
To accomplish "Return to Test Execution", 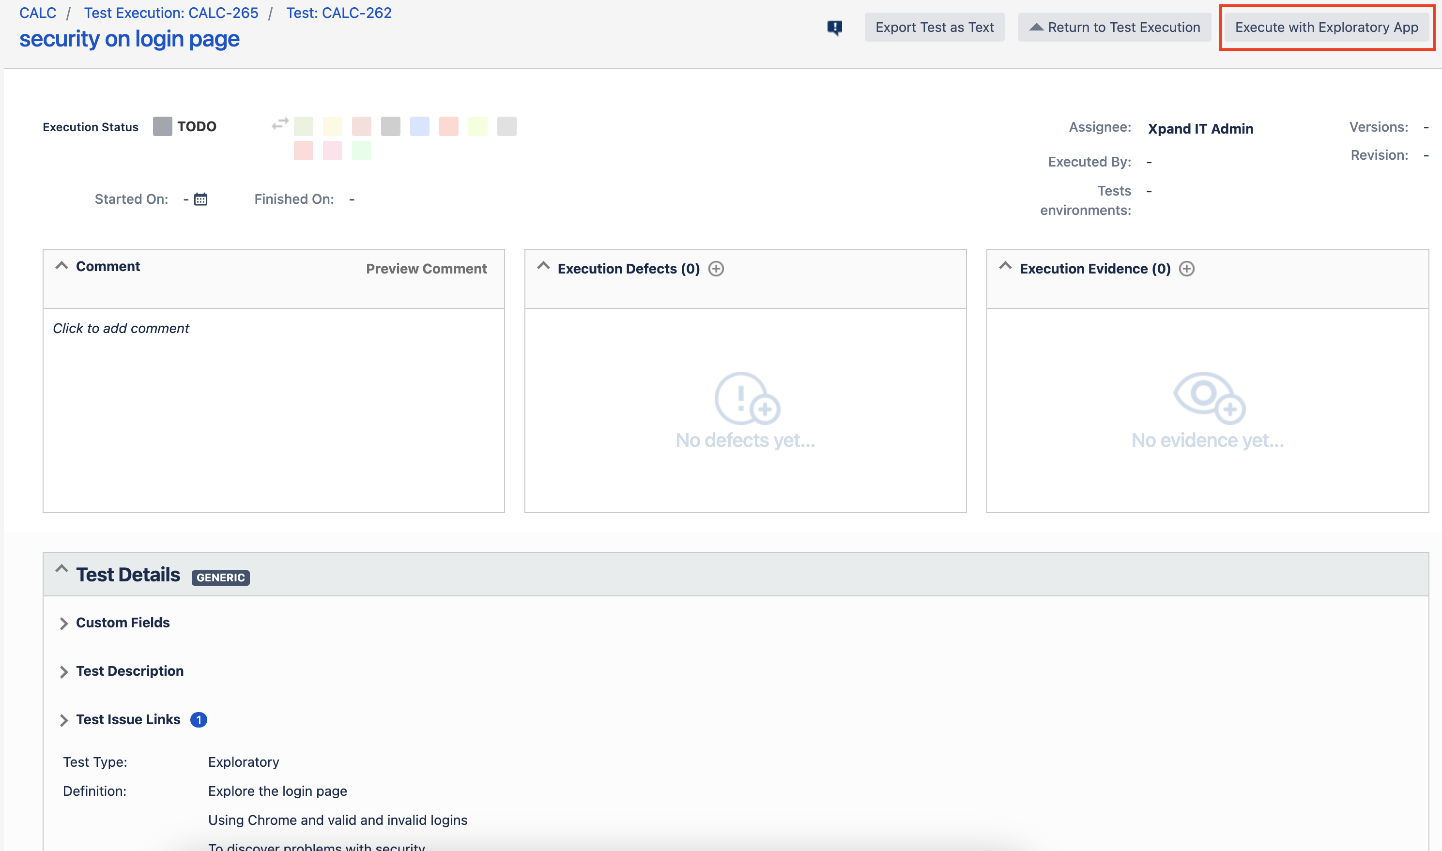I will 1115,27.
